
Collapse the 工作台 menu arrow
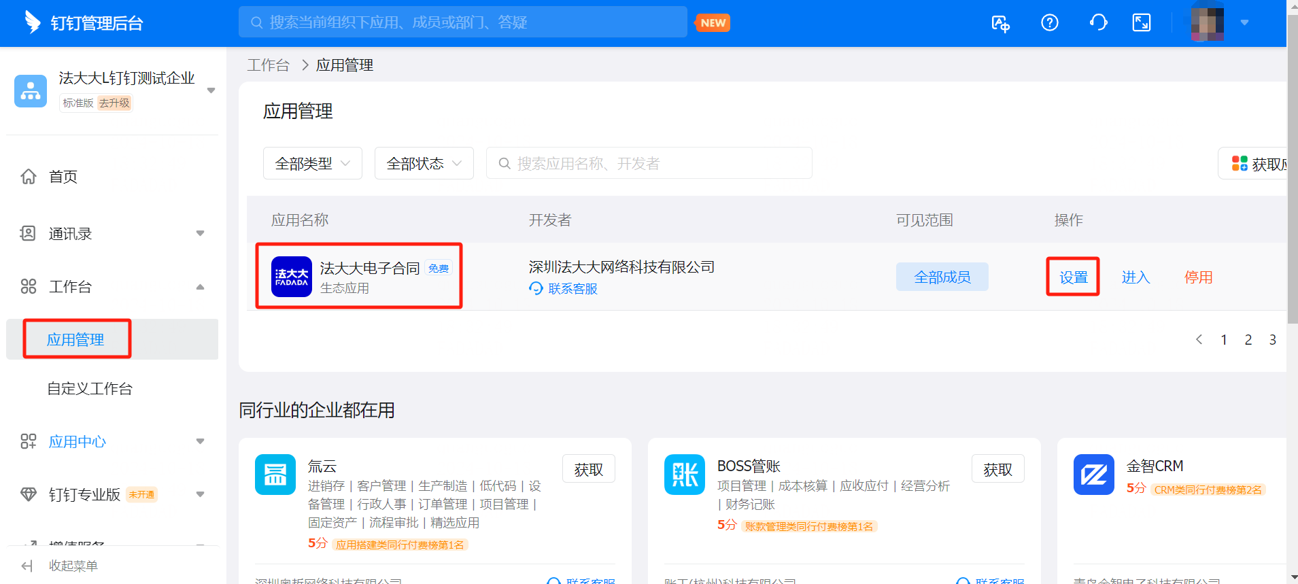click(200, 286)
